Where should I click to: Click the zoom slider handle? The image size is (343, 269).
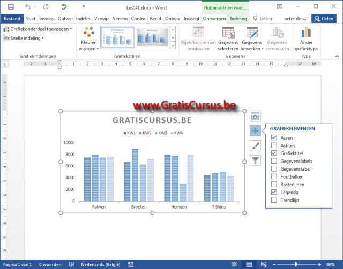coord(296,264)
